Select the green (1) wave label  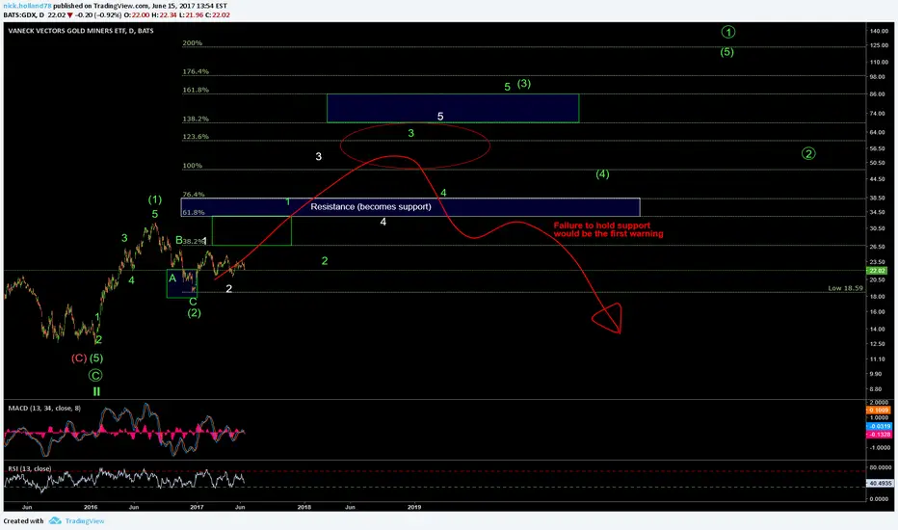point(155,199)
